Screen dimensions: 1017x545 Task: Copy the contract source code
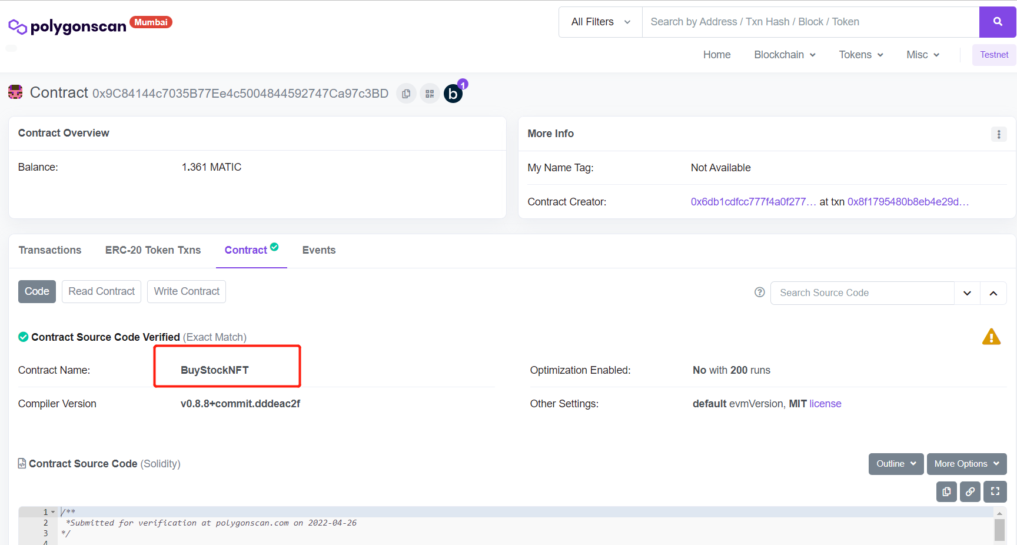pos(946,491)
